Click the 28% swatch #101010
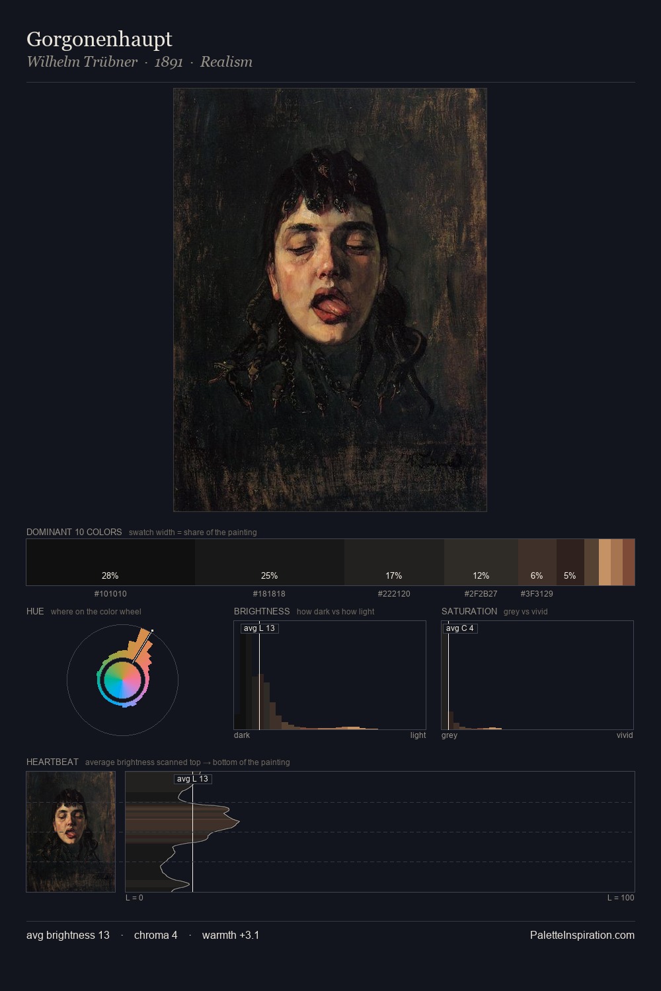661x991 pixels. (110, 562)
